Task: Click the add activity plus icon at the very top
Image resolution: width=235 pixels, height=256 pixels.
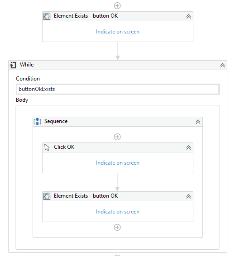Action: (117, 6)
